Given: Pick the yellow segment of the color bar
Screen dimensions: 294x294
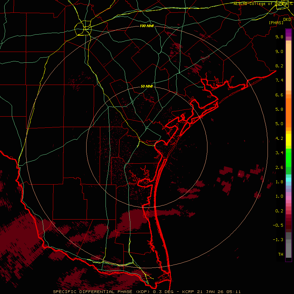Looking at the screenshot, I should 288,139.
